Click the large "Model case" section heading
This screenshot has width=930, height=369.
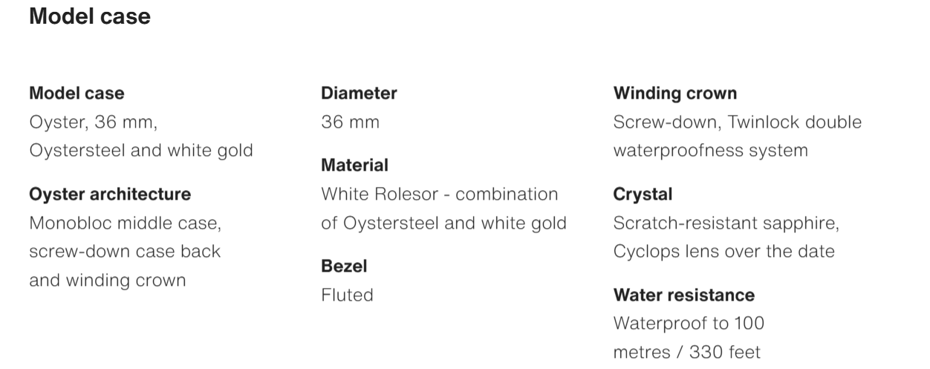pos(89,16)
